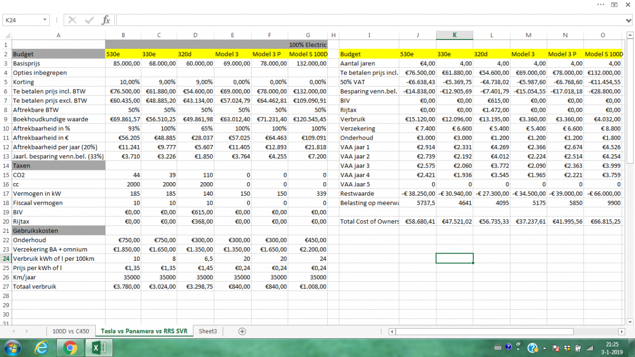Click into the formula bar input
The image size is (635, 357).
coord(370,20)
